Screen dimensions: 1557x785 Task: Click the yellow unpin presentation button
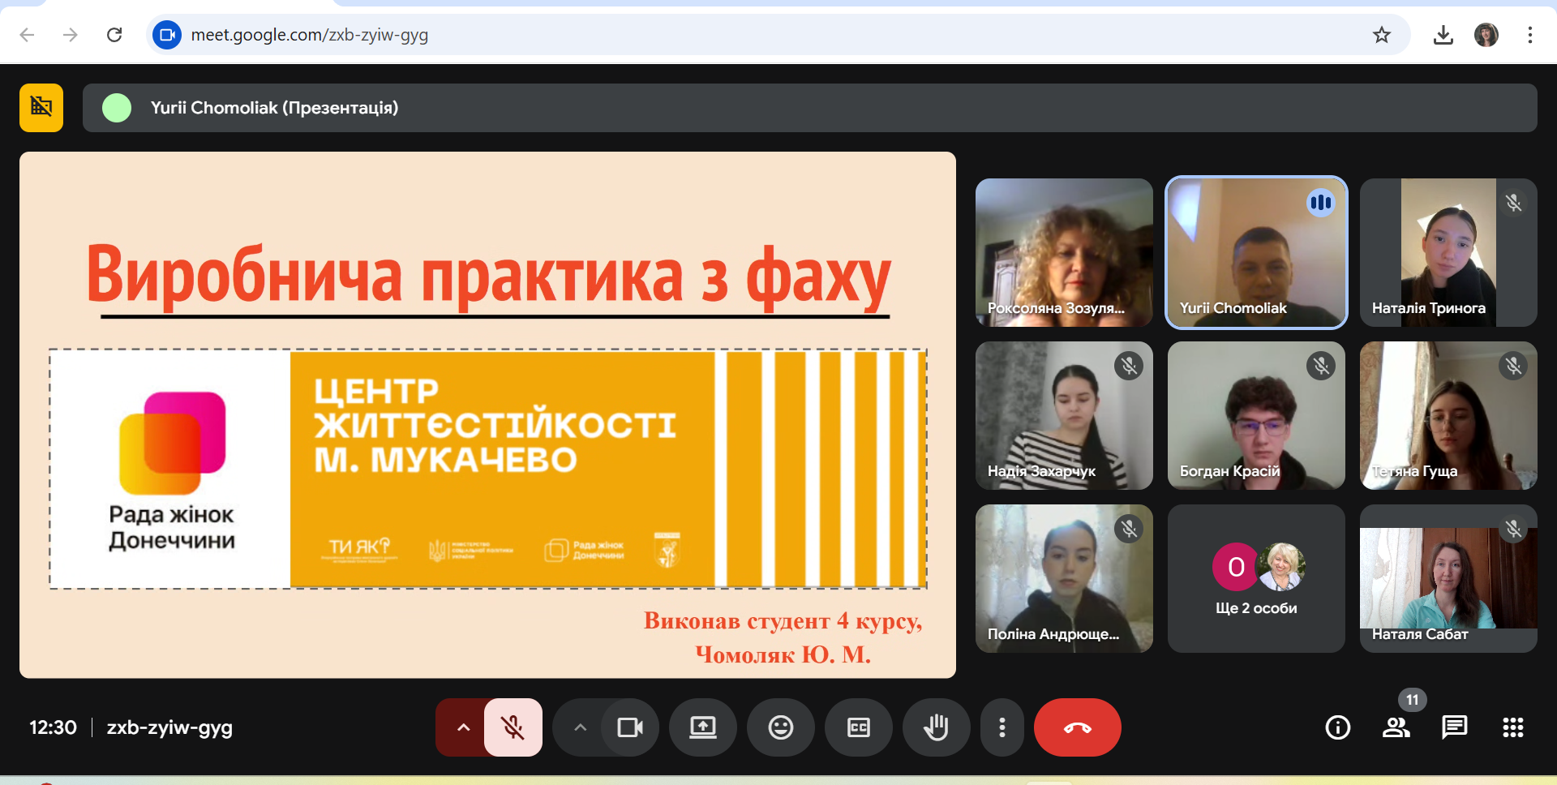tap(41, 107)
